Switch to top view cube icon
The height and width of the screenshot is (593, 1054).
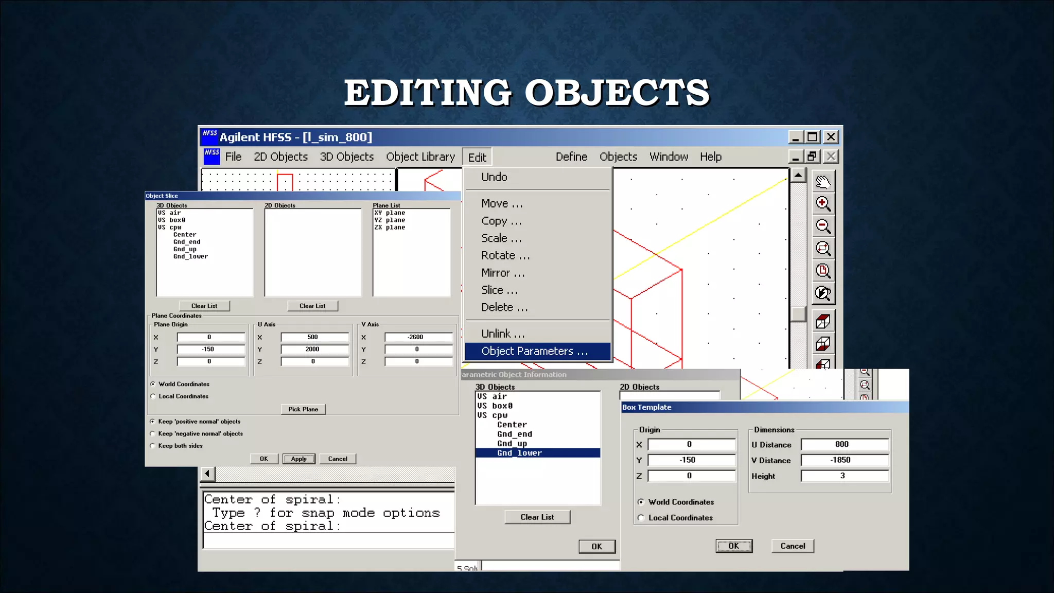tap(823, 322)
